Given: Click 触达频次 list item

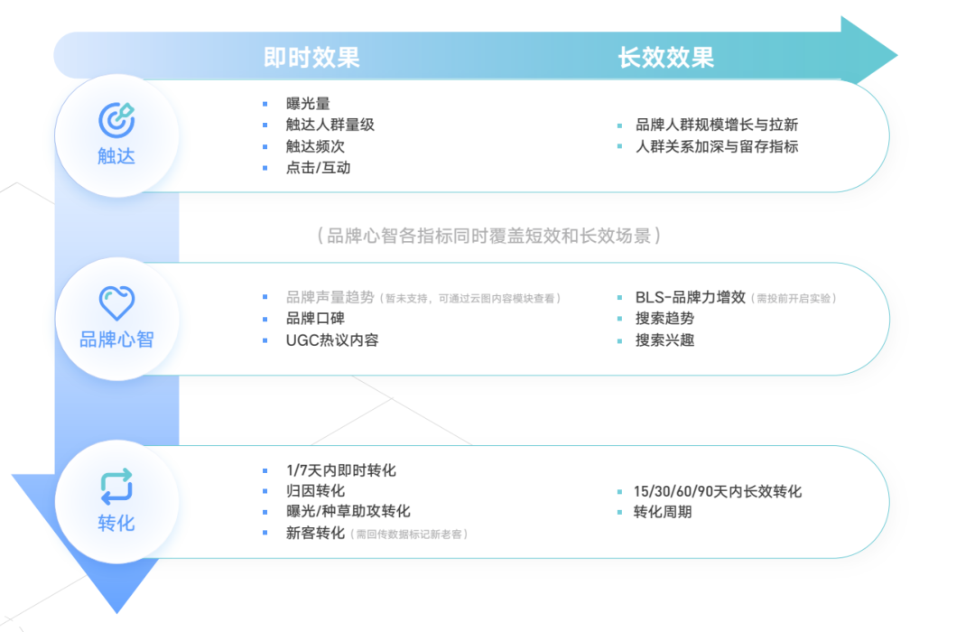Looking at the screenshot, I should tap(315, 146).
